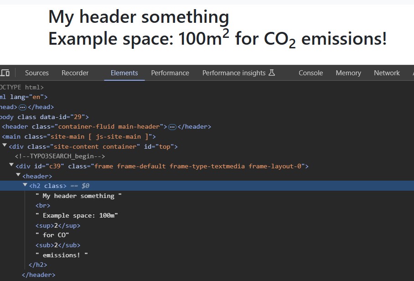Screen dimensions: 414x281
Task: Open the Sources panel
Action: (36, 73)
